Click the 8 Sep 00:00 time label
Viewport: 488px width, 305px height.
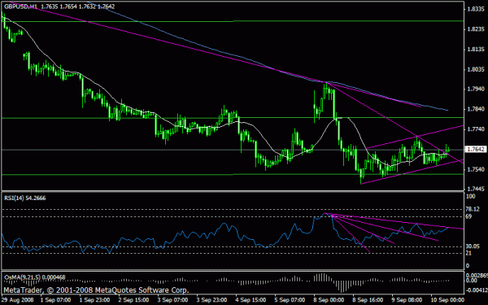coord(329,300)
